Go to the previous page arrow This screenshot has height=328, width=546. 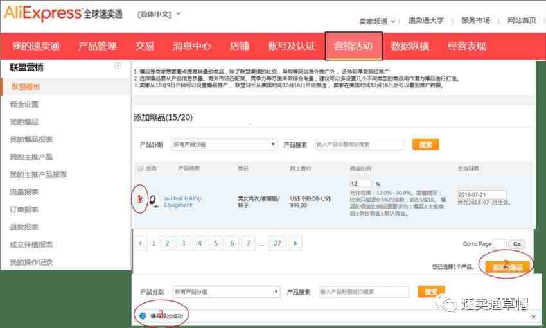(140, 243)
